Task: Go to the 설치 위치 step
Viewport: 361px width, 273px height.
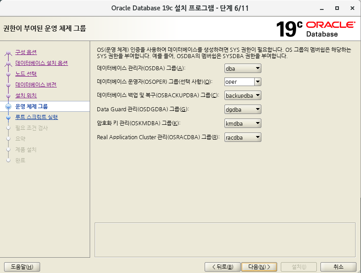Action: (26, 96)
